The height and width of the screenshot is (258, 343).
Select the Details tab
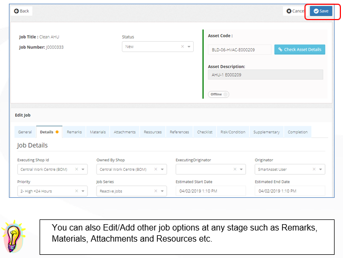49,132
